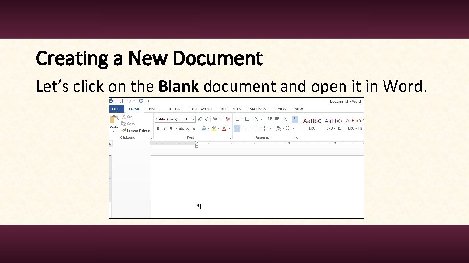Switch to the MAILINGS tab
This screenshot has width=469, height=263.
257,109
